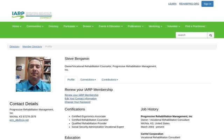
Task: Click the Steve Benjamin name heading
Action: pyautogui.click(x=77, y=59)
